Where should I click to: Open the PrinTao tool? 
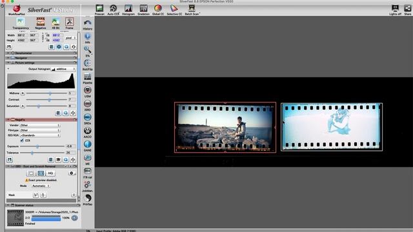coord(88,200)
